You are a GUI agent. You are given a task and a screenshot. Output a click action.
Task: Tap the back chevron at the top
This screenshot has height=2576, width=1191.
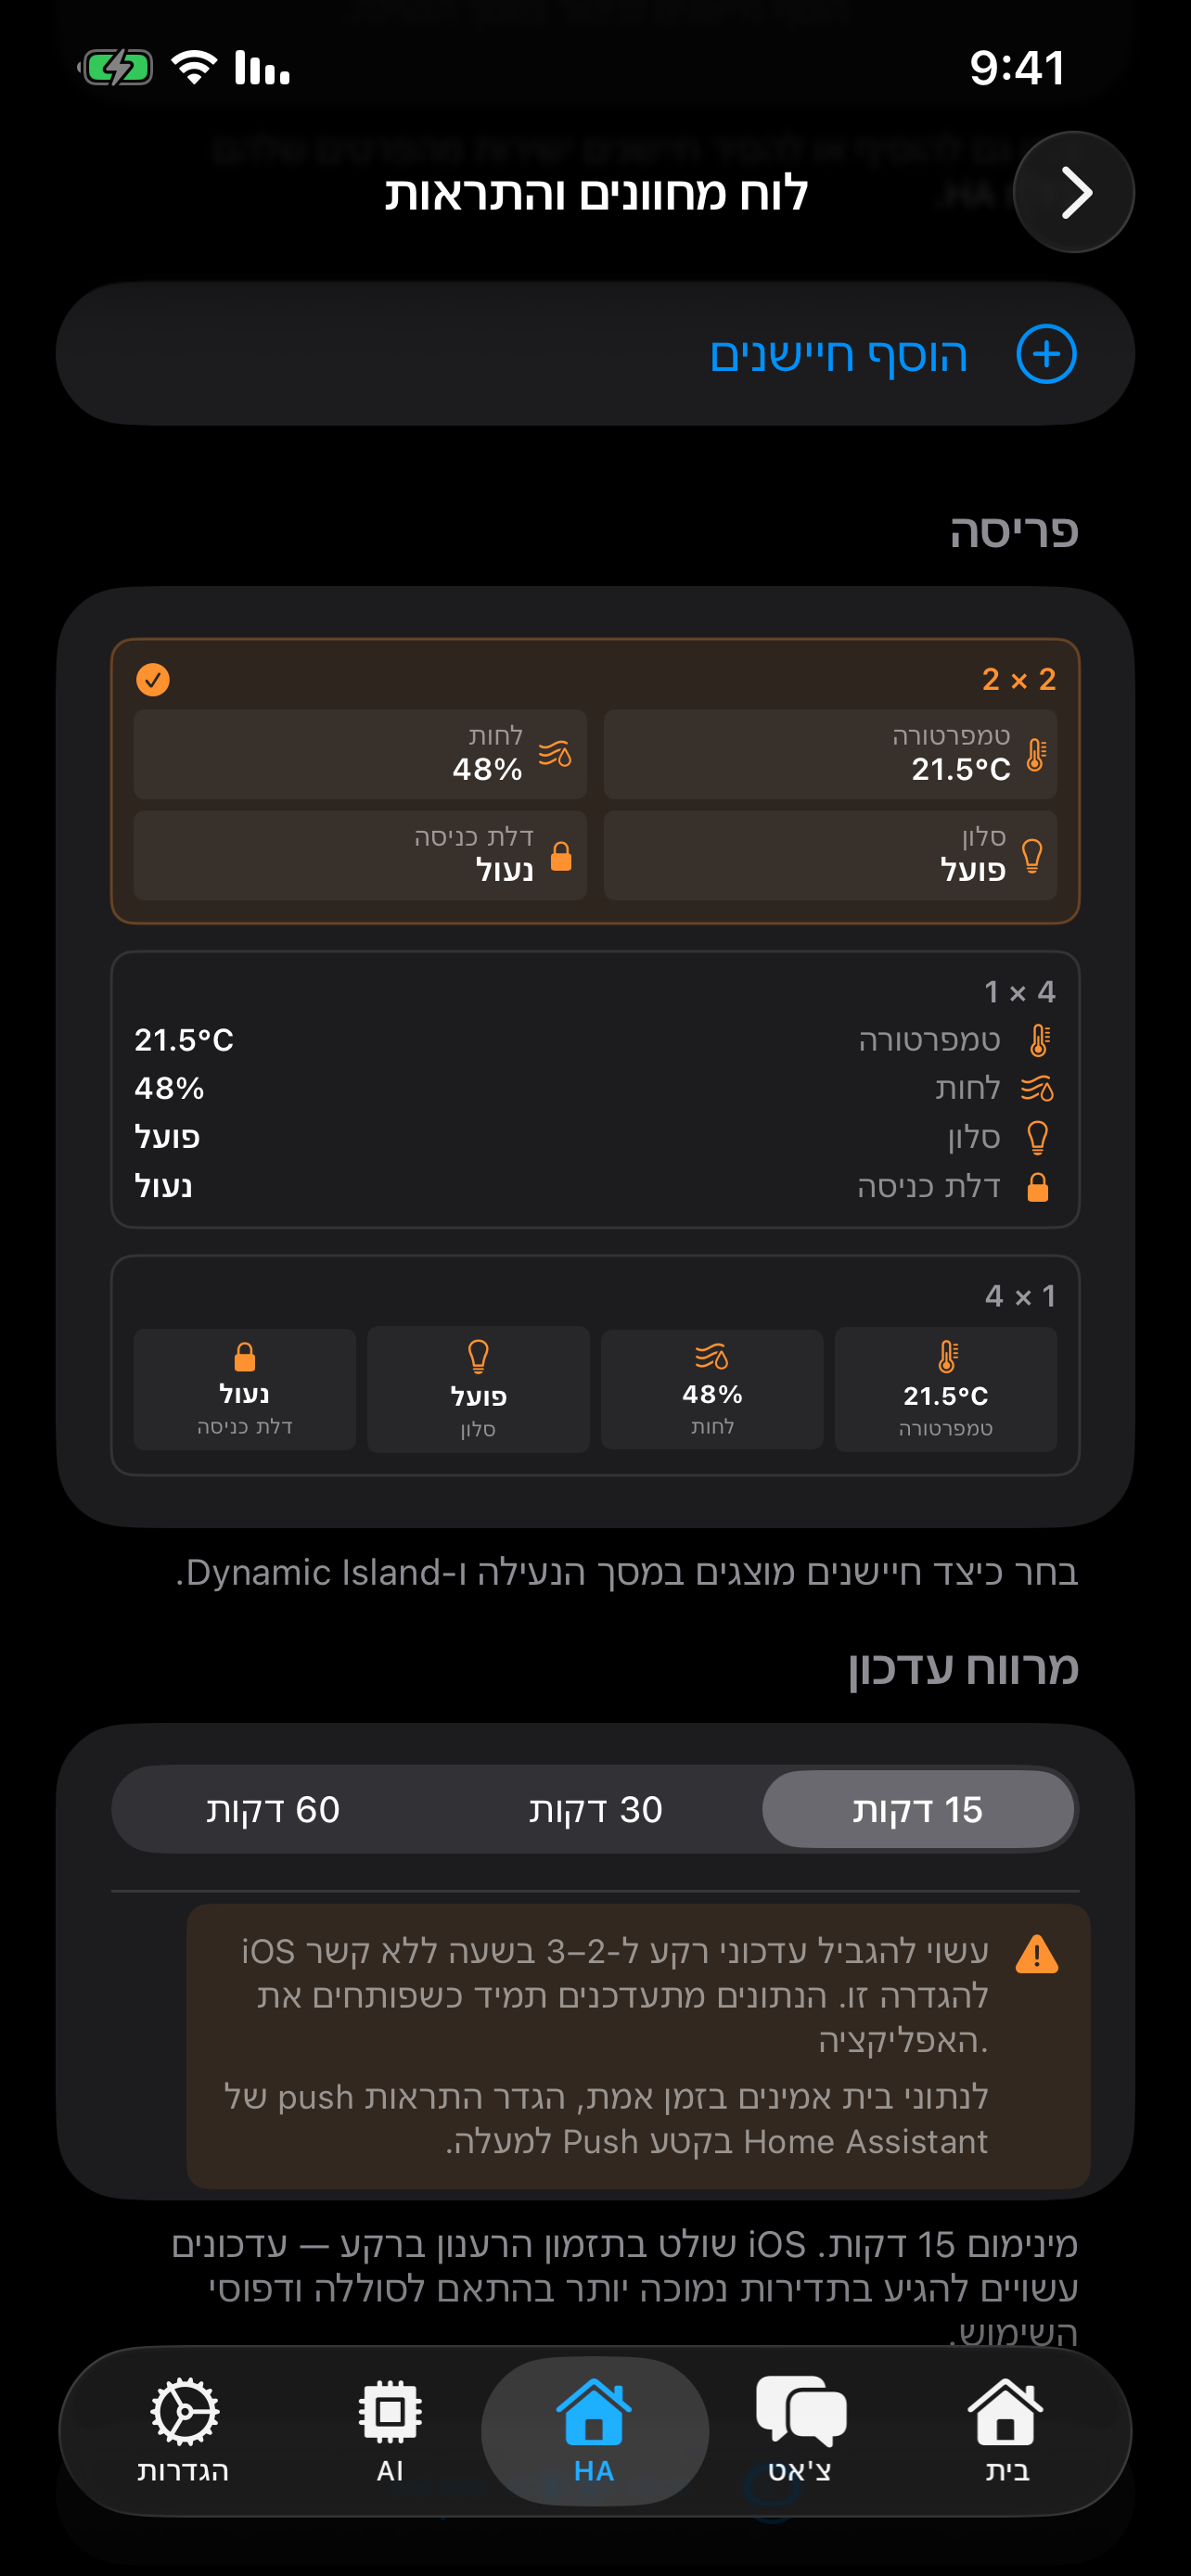[x=1074, y=193]
